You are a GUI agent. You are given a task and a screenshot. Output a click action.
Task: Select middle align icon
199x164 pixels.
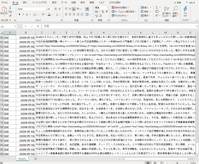point(70,9)
